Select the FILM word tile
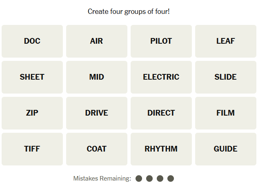The width and height of the screenshot is (258, 183). pyautogui.click(x=225, y=113)
